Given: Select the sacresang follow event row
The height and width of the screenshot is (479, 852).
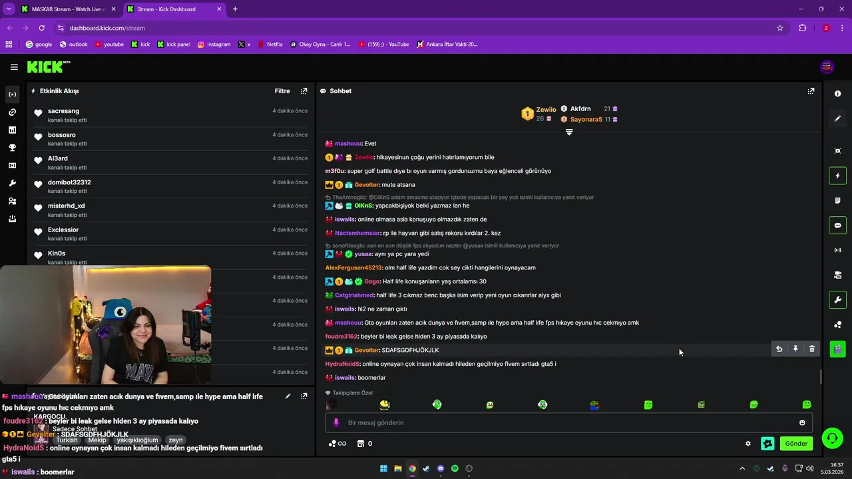Looking at the screenshot, I should (x=170, y=115).
